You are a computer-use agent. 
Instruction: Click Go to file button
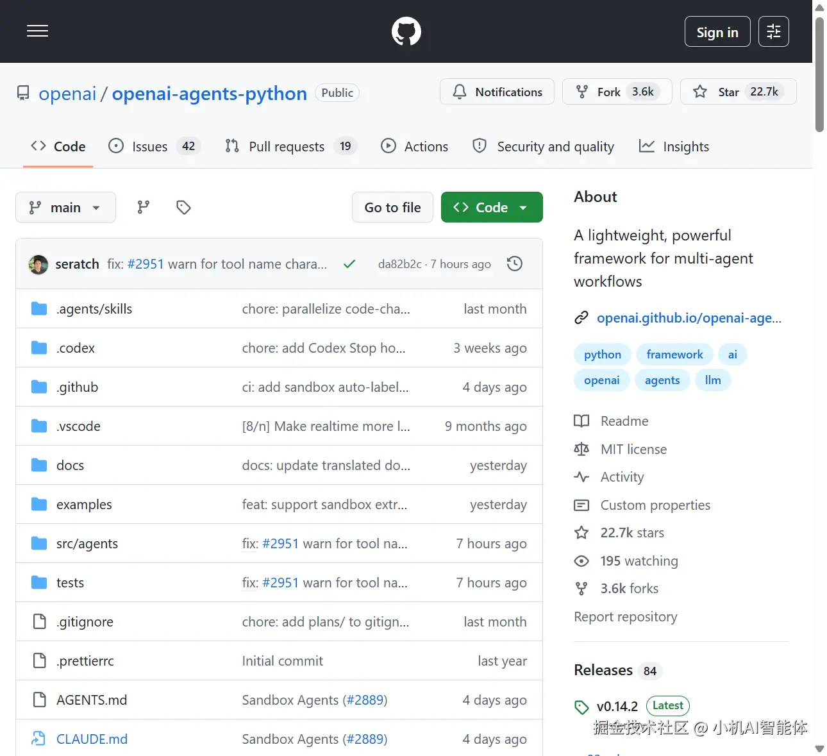pyautogui.click(x=392, y=207)
